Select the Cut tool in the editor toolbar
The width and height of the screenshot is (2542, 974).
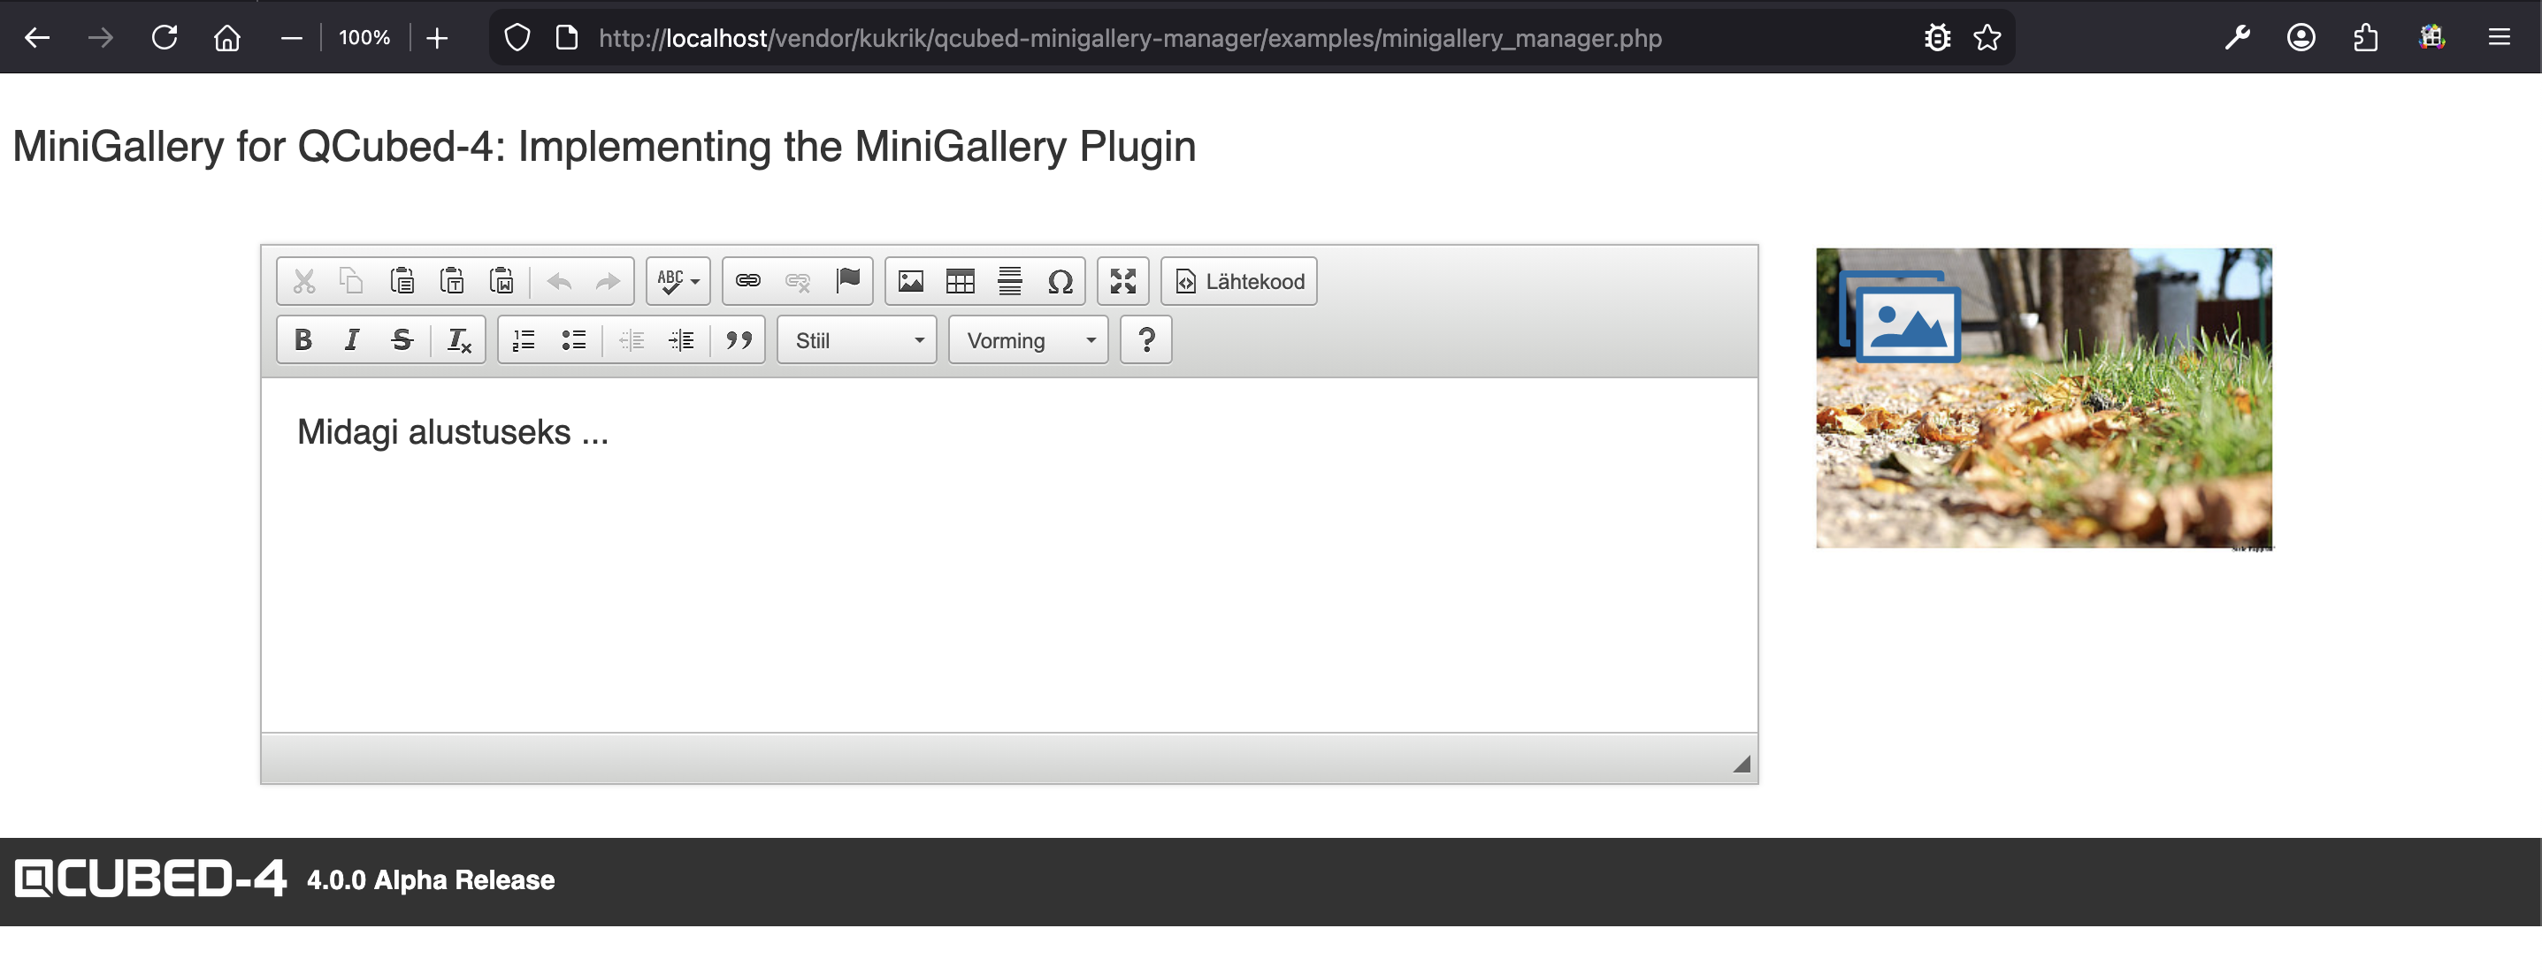(x=303, y=280)
